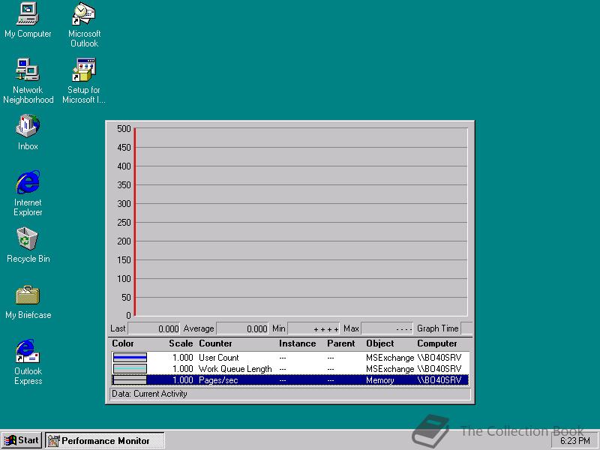Click \\BO40SRV in the Work Queue Length row
This screenshot has height=450, width=600.
439,369
